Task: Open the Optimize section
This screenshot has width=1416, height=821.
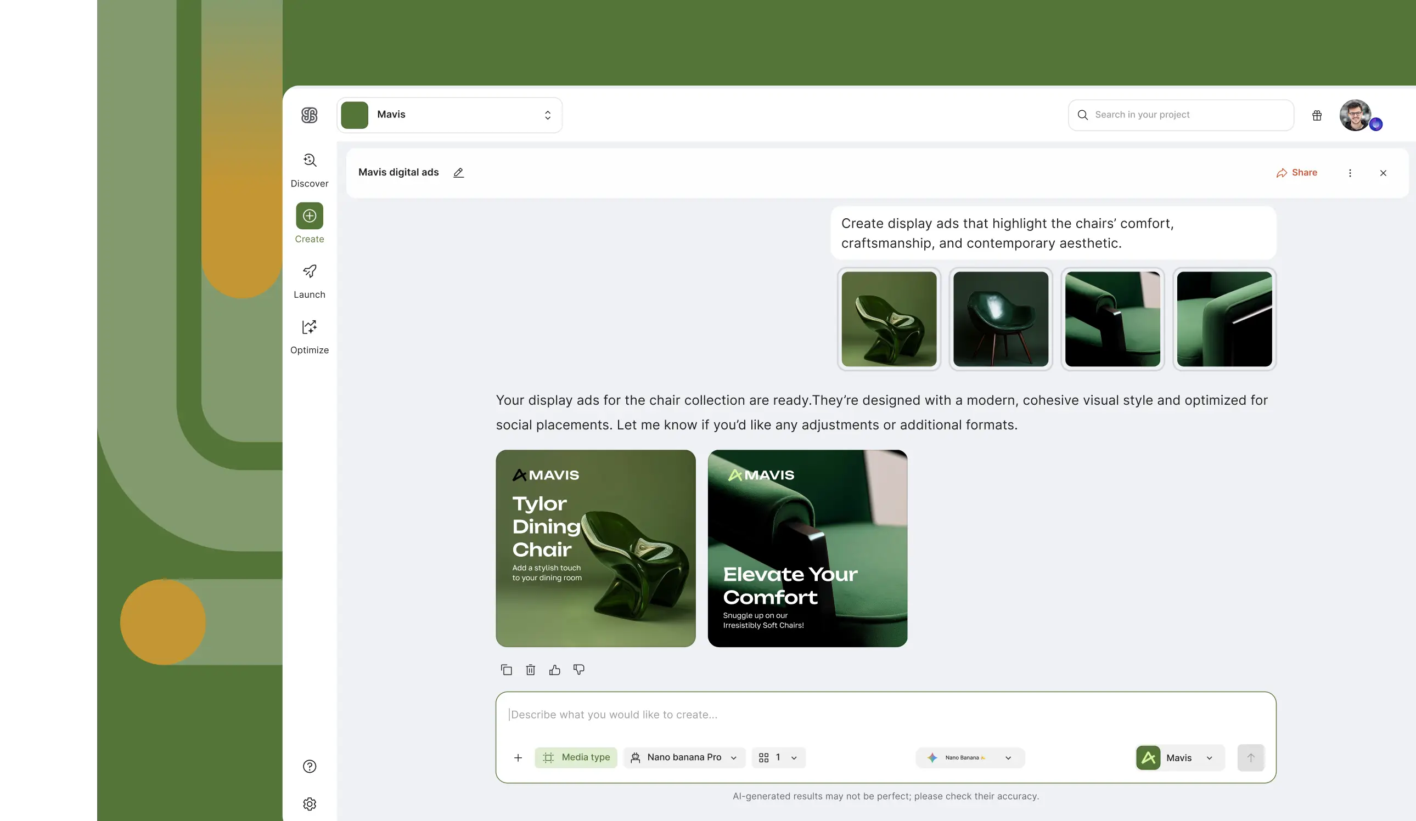Action: (x=310, y=337)
